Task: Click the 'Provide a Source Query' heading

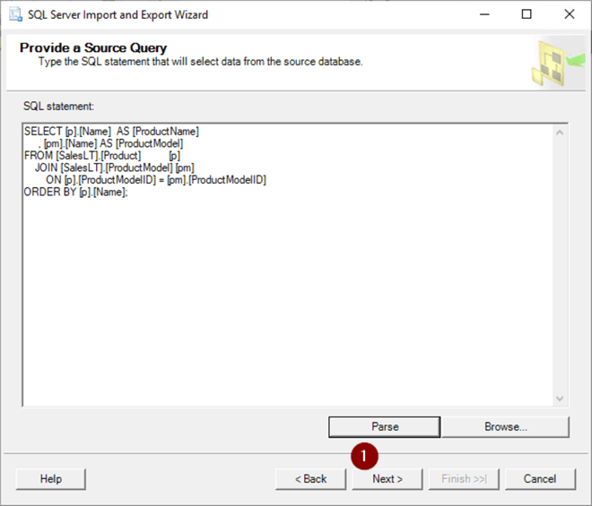Action: click(x=93, y=47)
